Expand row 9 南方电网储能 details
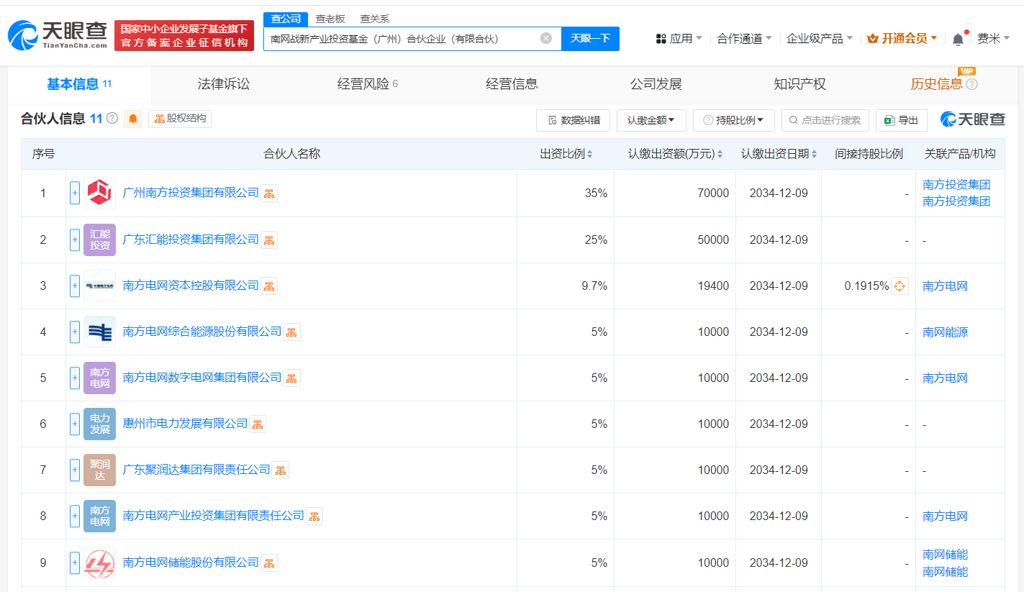The image size is (1024, 592). click(x=75, y=563)
